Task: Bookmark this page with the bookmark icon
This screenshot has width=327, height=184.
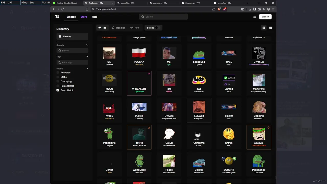Action: pos(87,9)
